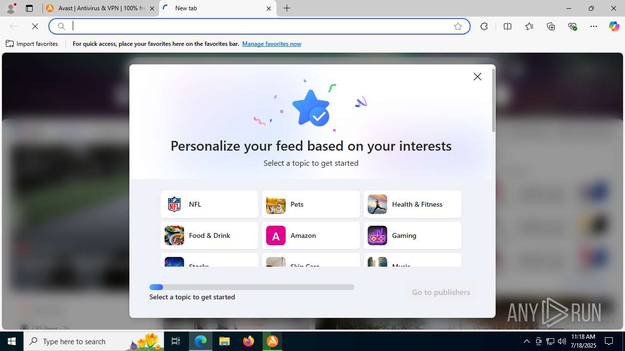Close the New tab tab
The width and height of the screenshot is (625, 351).
(x=269, y=8)
